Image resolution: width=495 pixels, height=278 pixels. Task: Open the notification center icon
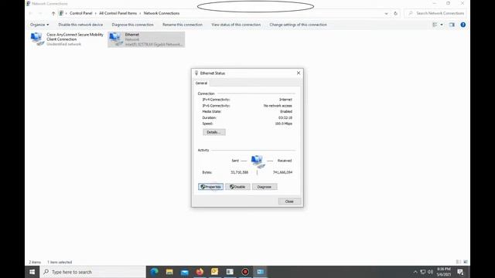(461, 272)
